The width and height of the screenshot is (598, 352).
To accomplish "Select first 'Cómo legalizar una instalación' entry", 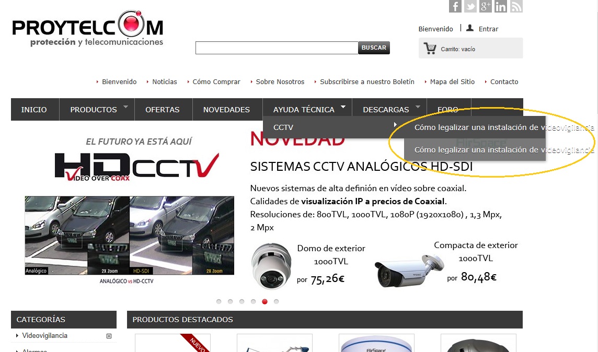I will pos(475,127).
